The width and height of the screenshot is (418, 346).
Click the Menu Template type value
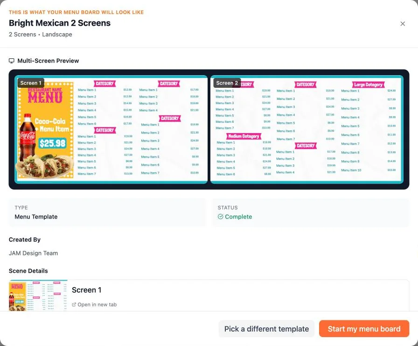point(36,217)
